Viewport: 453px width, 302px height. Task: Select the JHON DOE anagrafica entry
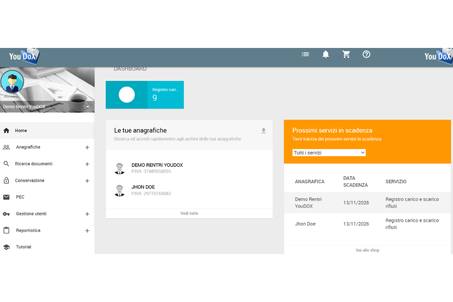click(143, 187)
